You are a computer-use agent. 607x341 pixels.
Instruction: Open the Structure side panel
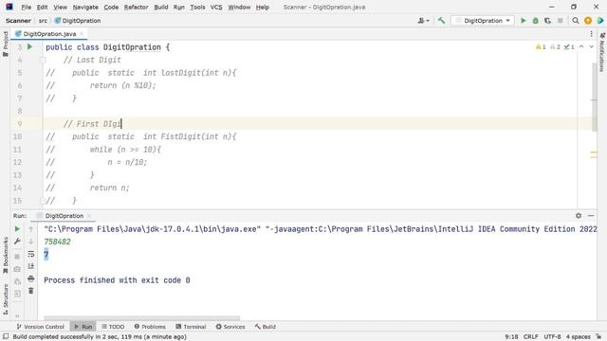click(6, 299)
